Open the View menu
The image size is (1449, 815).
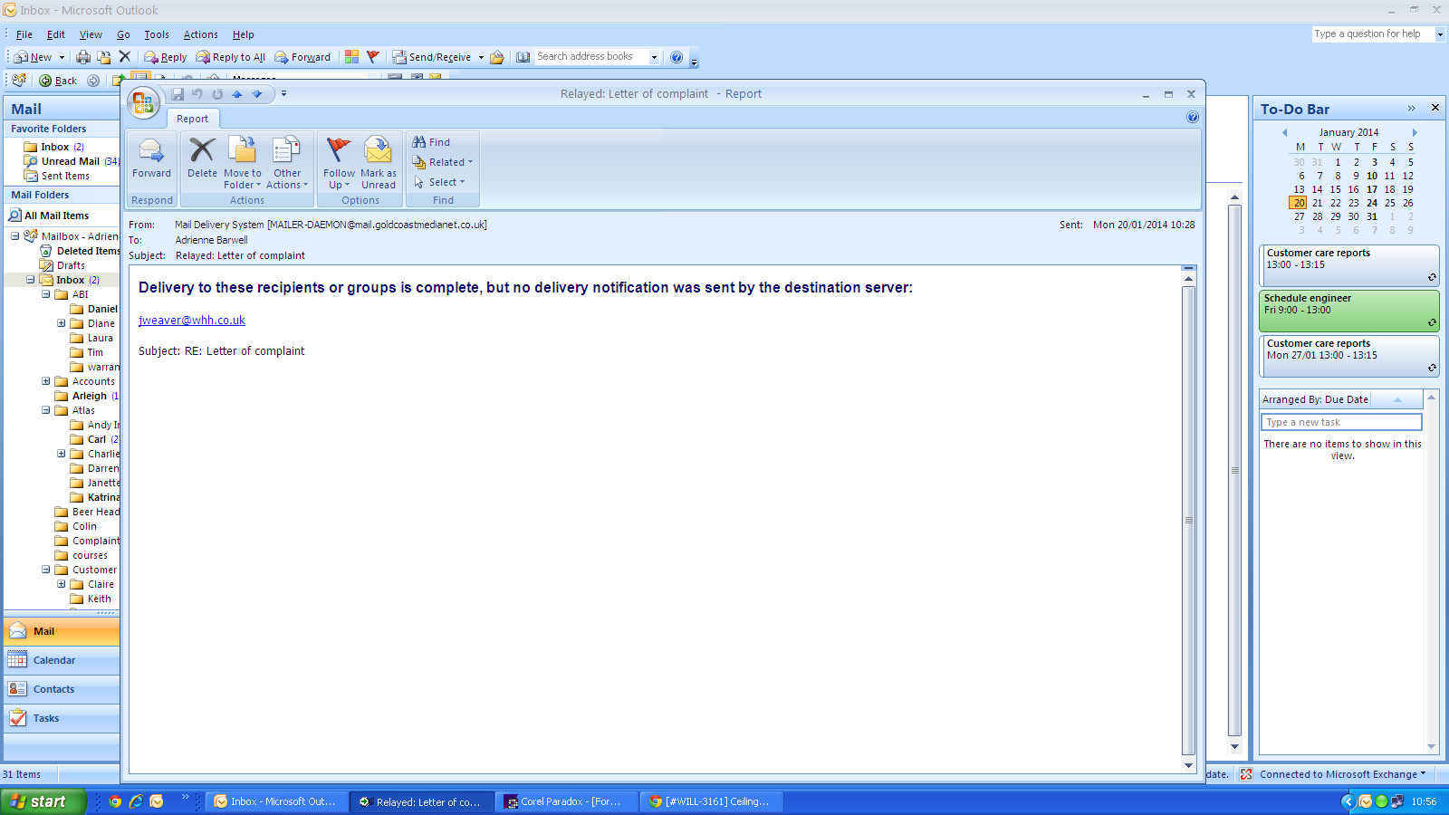click(x=91, y=34)
